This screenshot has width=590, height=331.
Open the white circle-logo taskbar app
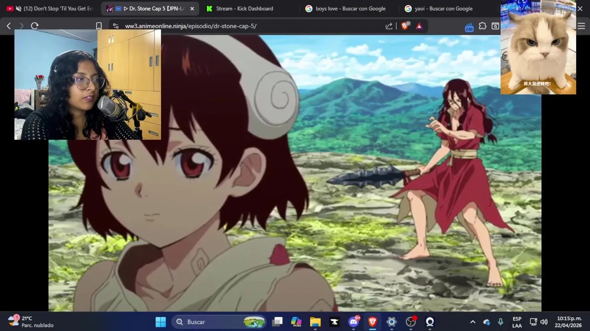tap(430, 322)
